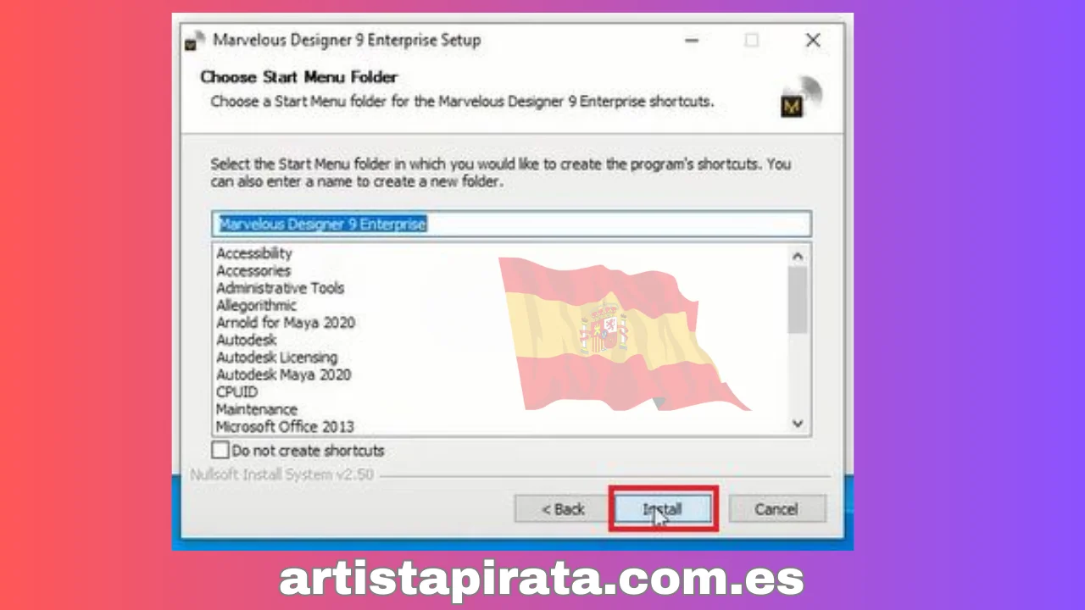Go back with the < Back button
1085x610 pixels.
563,509
